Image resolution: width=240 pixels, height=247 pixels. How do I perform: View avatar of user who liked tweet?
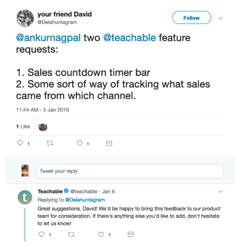tap(43, 127)
